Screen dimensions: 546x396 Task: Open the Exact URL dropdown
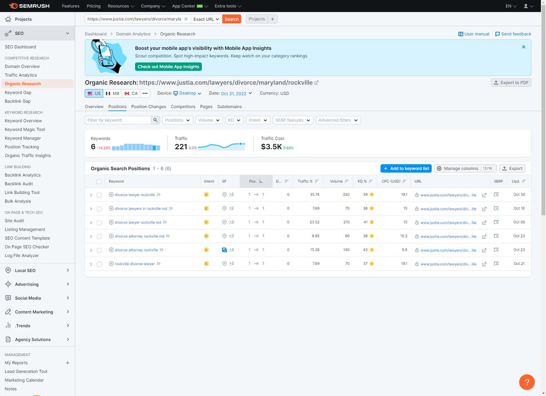[206, 19]
